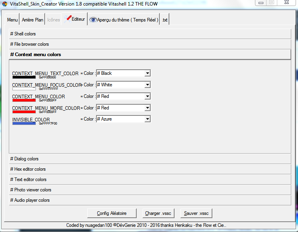298x232 pixels.
Task: Switch to the Arrière Plan tab
Action: [32, 20]
